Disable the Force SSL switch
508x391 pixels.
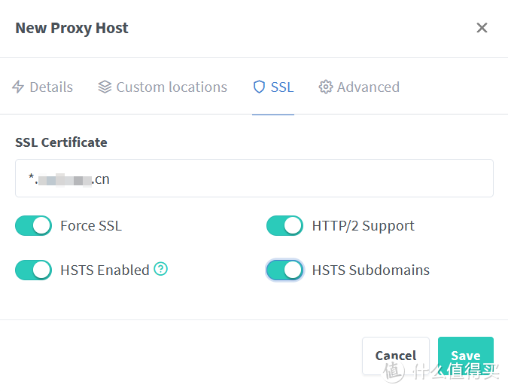[33, 225]
